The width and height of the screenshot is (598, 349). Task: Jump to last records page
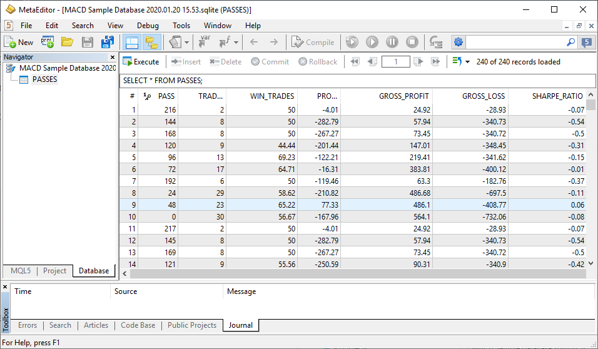pyautogui.click(x=435, y=62)
